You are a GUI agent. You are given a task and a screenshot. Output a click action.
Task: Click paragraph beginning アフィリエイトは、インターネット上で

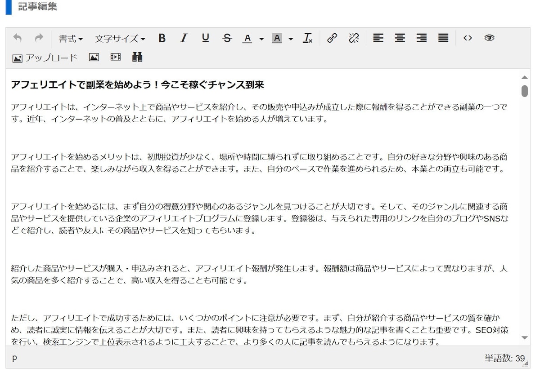(x=259, y=113)
